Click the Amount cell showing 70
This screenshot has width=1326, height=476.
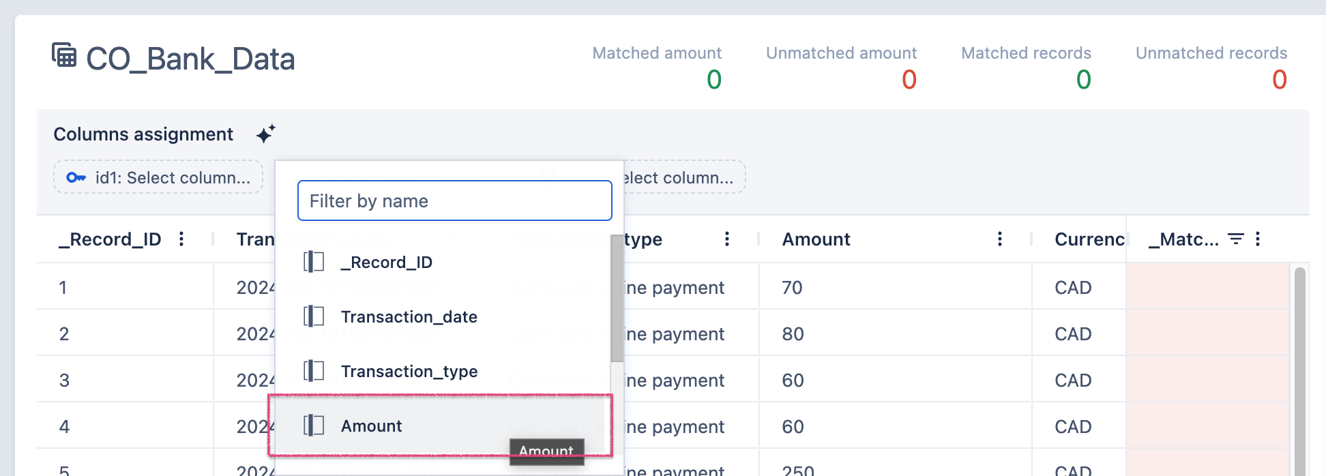(x=793, y=287)
